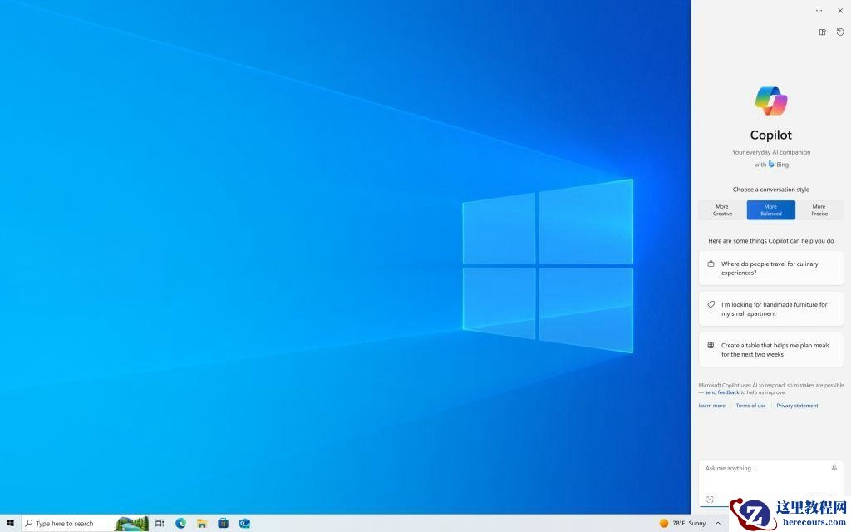The image size is (851, 532).
Task: Choose the handmade furniture suggestion
Action: tap(771, 308)
